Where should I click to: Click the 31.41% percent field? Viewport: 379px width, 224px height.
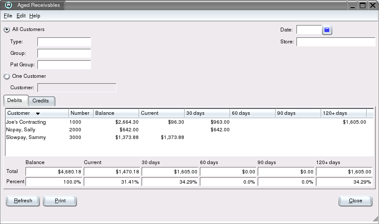[x=112, y=182]
